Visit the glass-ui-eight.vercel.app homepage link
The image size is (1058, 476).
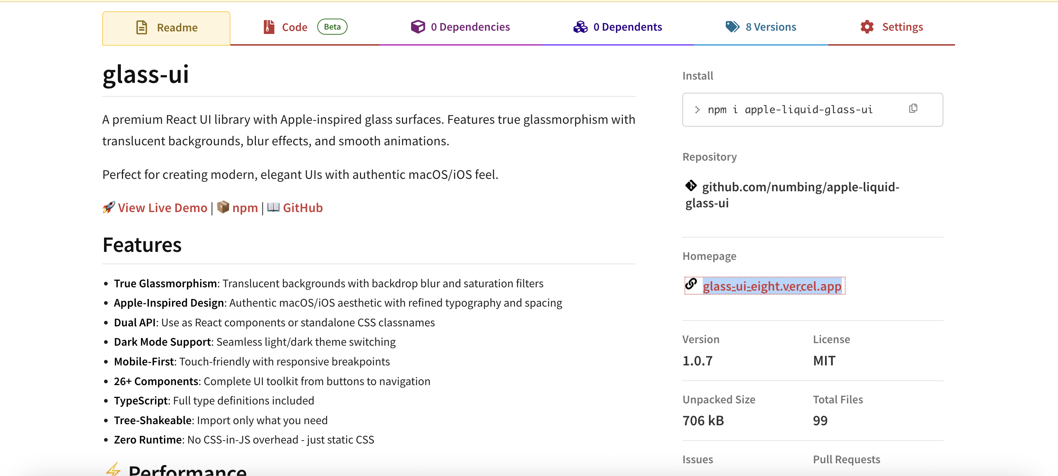click(772, 286)
